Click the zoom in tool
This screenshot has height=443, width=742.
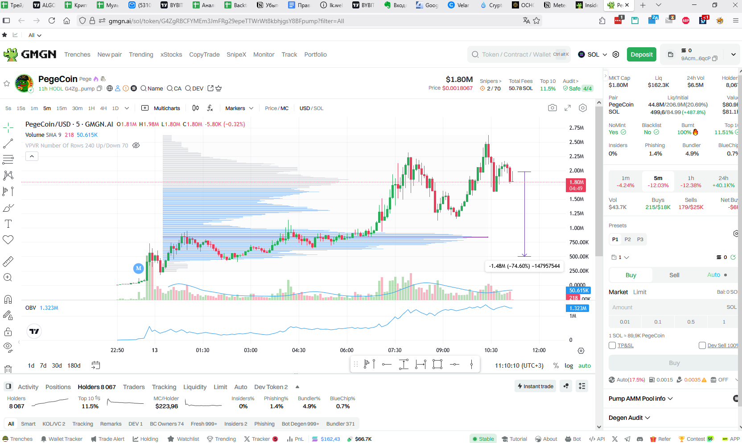(x=8, y=278)
